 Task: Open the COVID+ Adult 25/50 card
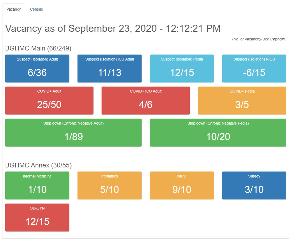(49, 100)
